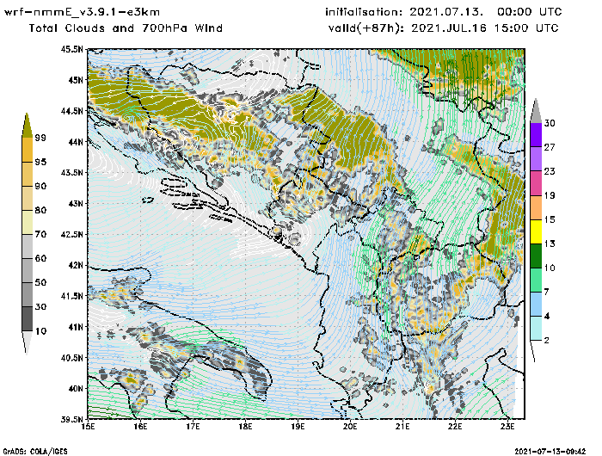Viewport: 602px width, 456px height.
Task: Click the dark green 10 to 13 swatch
Action: [x=536, y=256]
